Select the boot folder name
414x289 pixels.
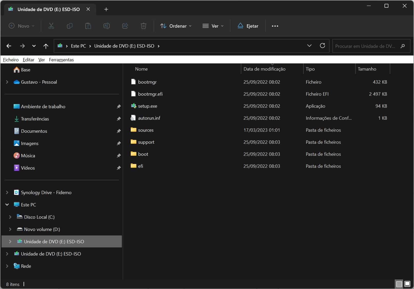click(x=143, y=154)
